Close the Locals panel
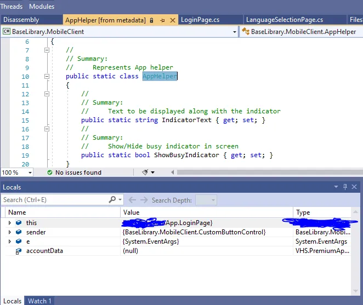This screenshot has height=305, width=363. coord(354,187)
